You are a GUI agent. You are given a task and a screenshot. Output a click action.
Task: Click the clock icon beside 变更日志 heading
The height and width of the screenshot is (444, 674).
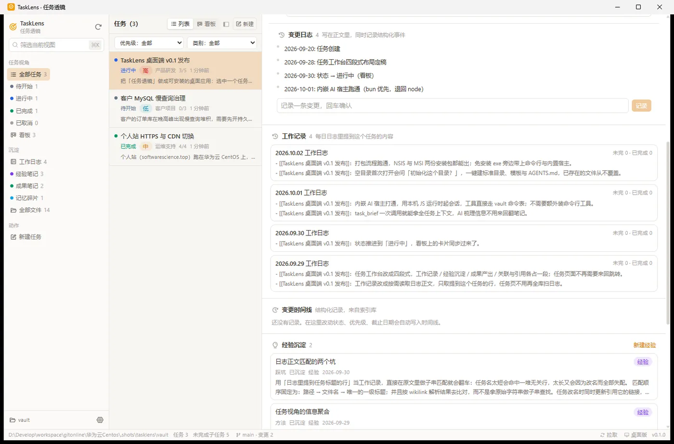[x=282, y=35]
